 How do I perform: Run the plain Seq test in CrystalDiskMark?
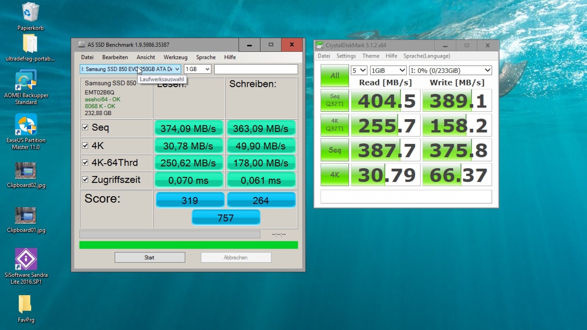[x=335, y=150]
